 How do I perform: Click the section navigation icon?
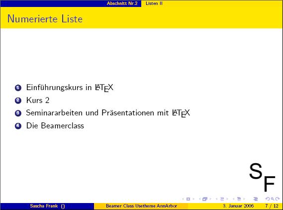point(239,199)
